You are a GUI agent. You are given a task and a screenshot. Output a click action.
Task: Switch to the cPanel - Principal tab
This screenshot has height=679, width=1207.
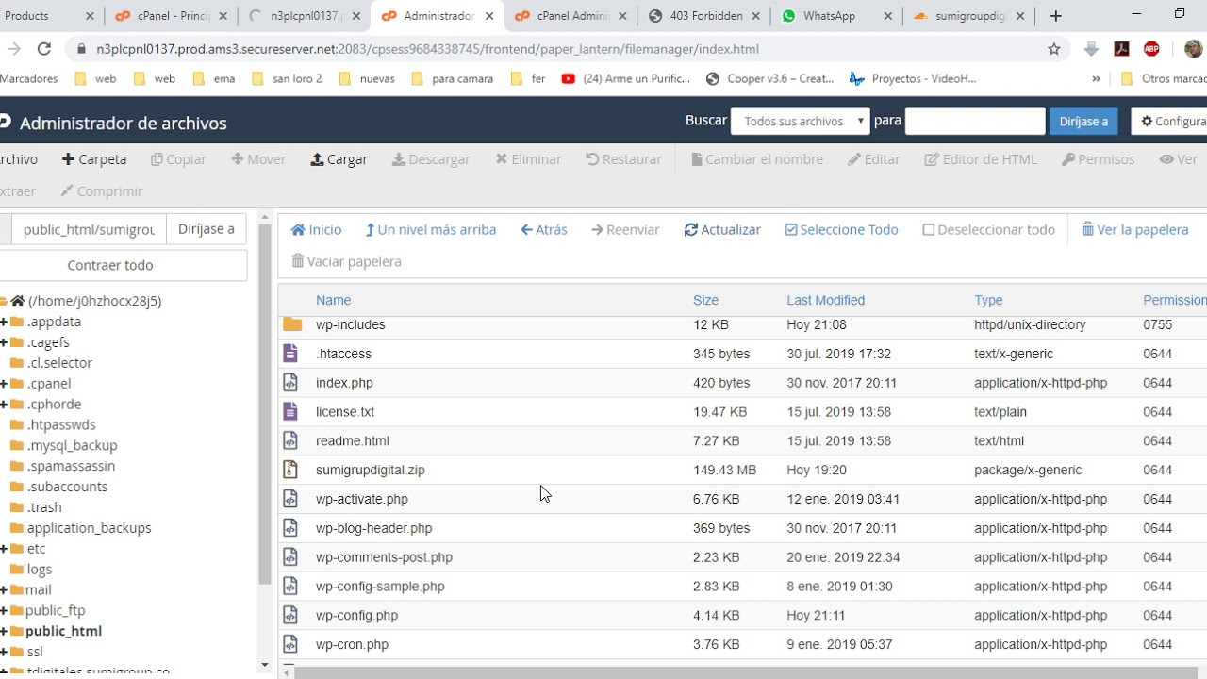click(171, 16)
